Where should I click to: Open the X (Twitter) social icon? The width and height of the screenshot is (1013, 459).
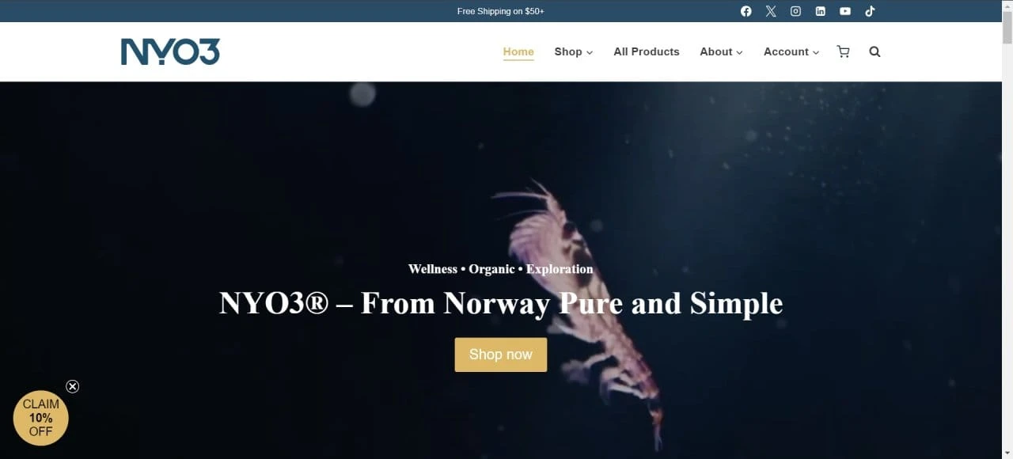point(771,11)
